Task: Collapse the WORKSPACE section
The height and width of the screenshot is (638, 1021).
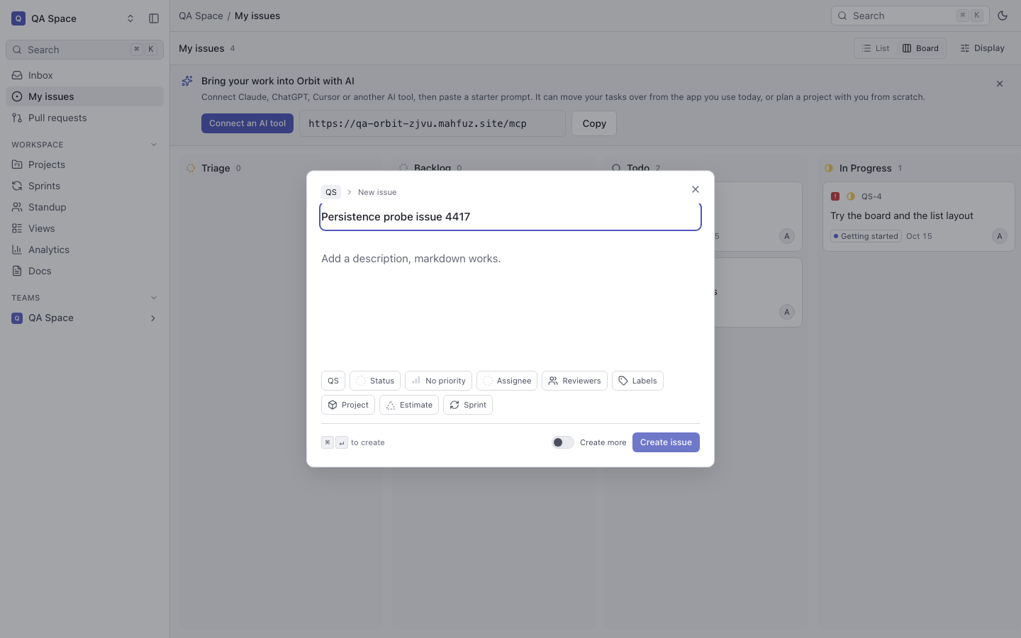Action: (154, 145)
